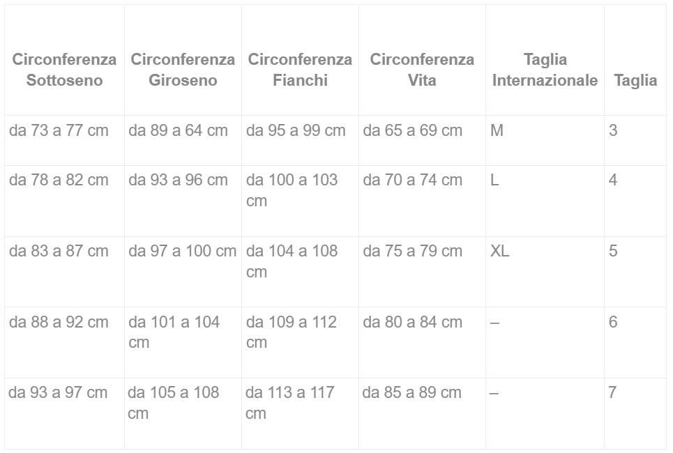This screenshot has height=453, width=673.
Task: Select the XL international size cell
Action: [x=499, y=251]
